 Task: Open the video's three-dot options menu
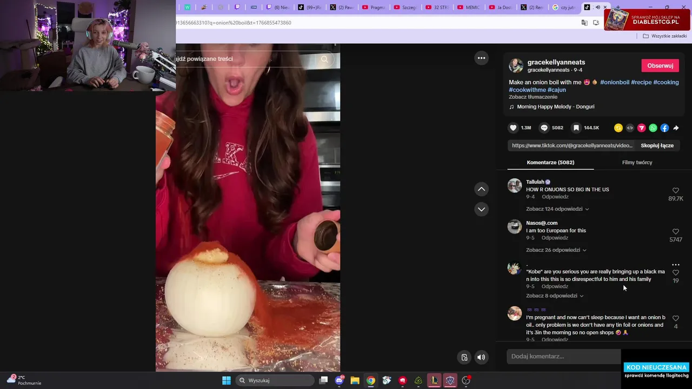tap(481, 58)
